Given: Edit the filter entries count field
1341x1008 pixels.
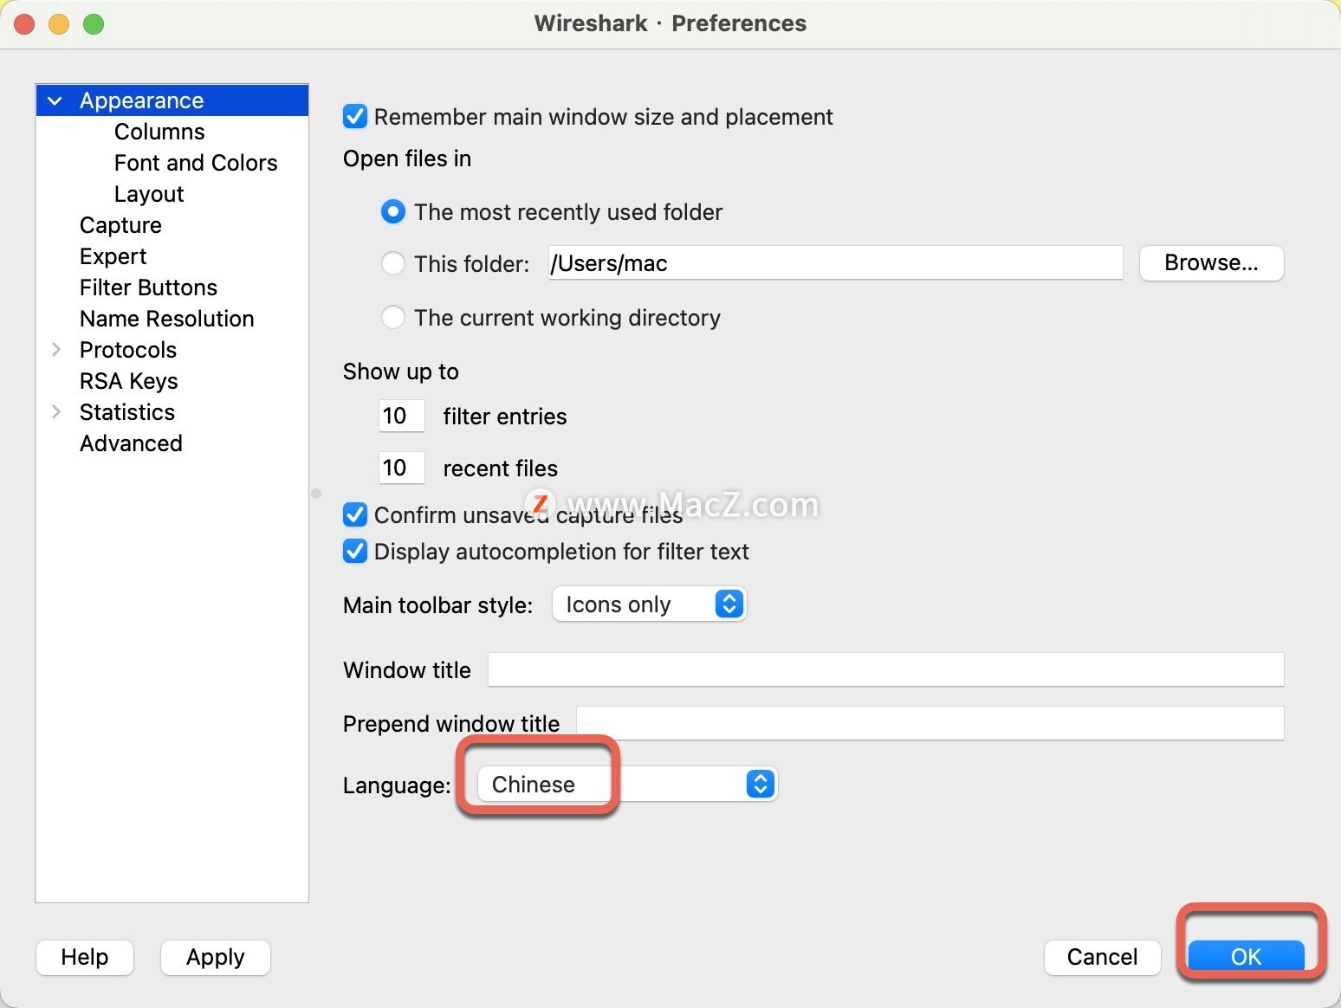Looking at the screenshot, I should click(x=402, y=416).
